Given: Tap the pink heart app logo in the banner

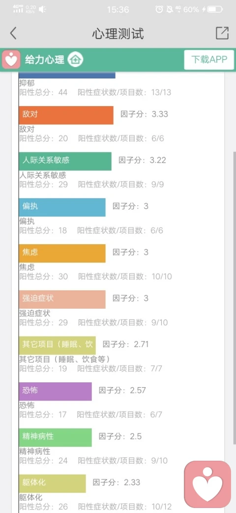Looking at the screenshot, I should (x=11, y=60).
